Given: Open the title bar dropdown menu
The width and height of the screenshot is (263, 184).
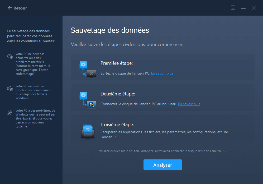Looking at the screenshot, I should (233, 8).
